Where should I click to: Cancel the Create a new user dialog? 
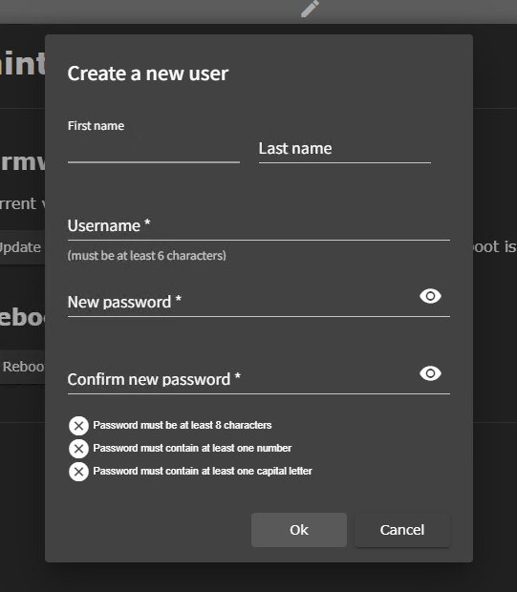click(402, 530)
